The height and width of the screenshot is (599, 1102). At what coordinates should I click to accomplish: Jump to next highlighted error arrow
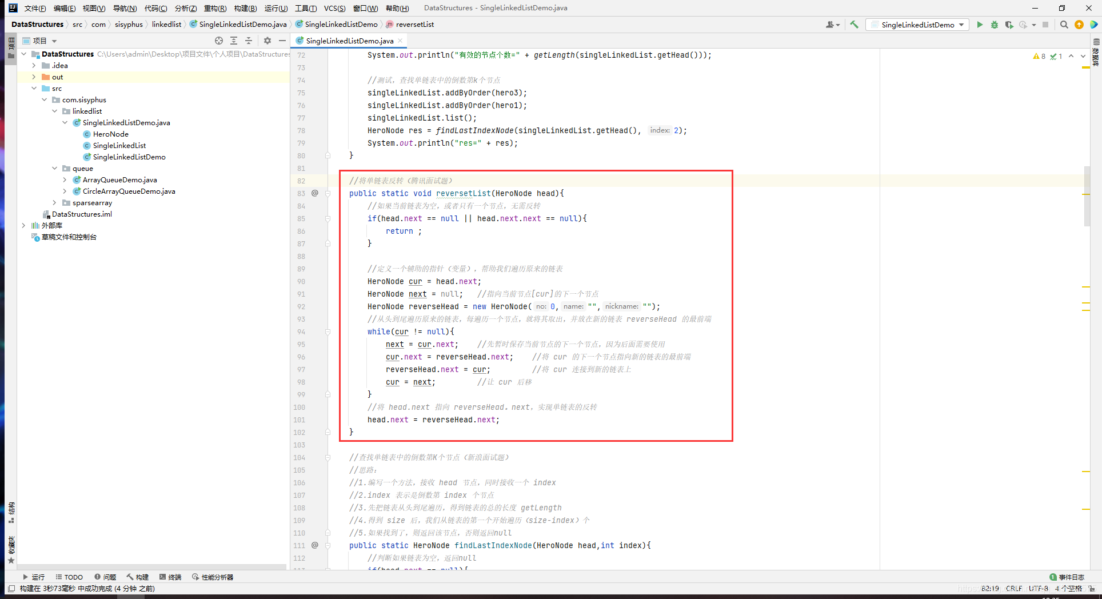[1083, 56]
